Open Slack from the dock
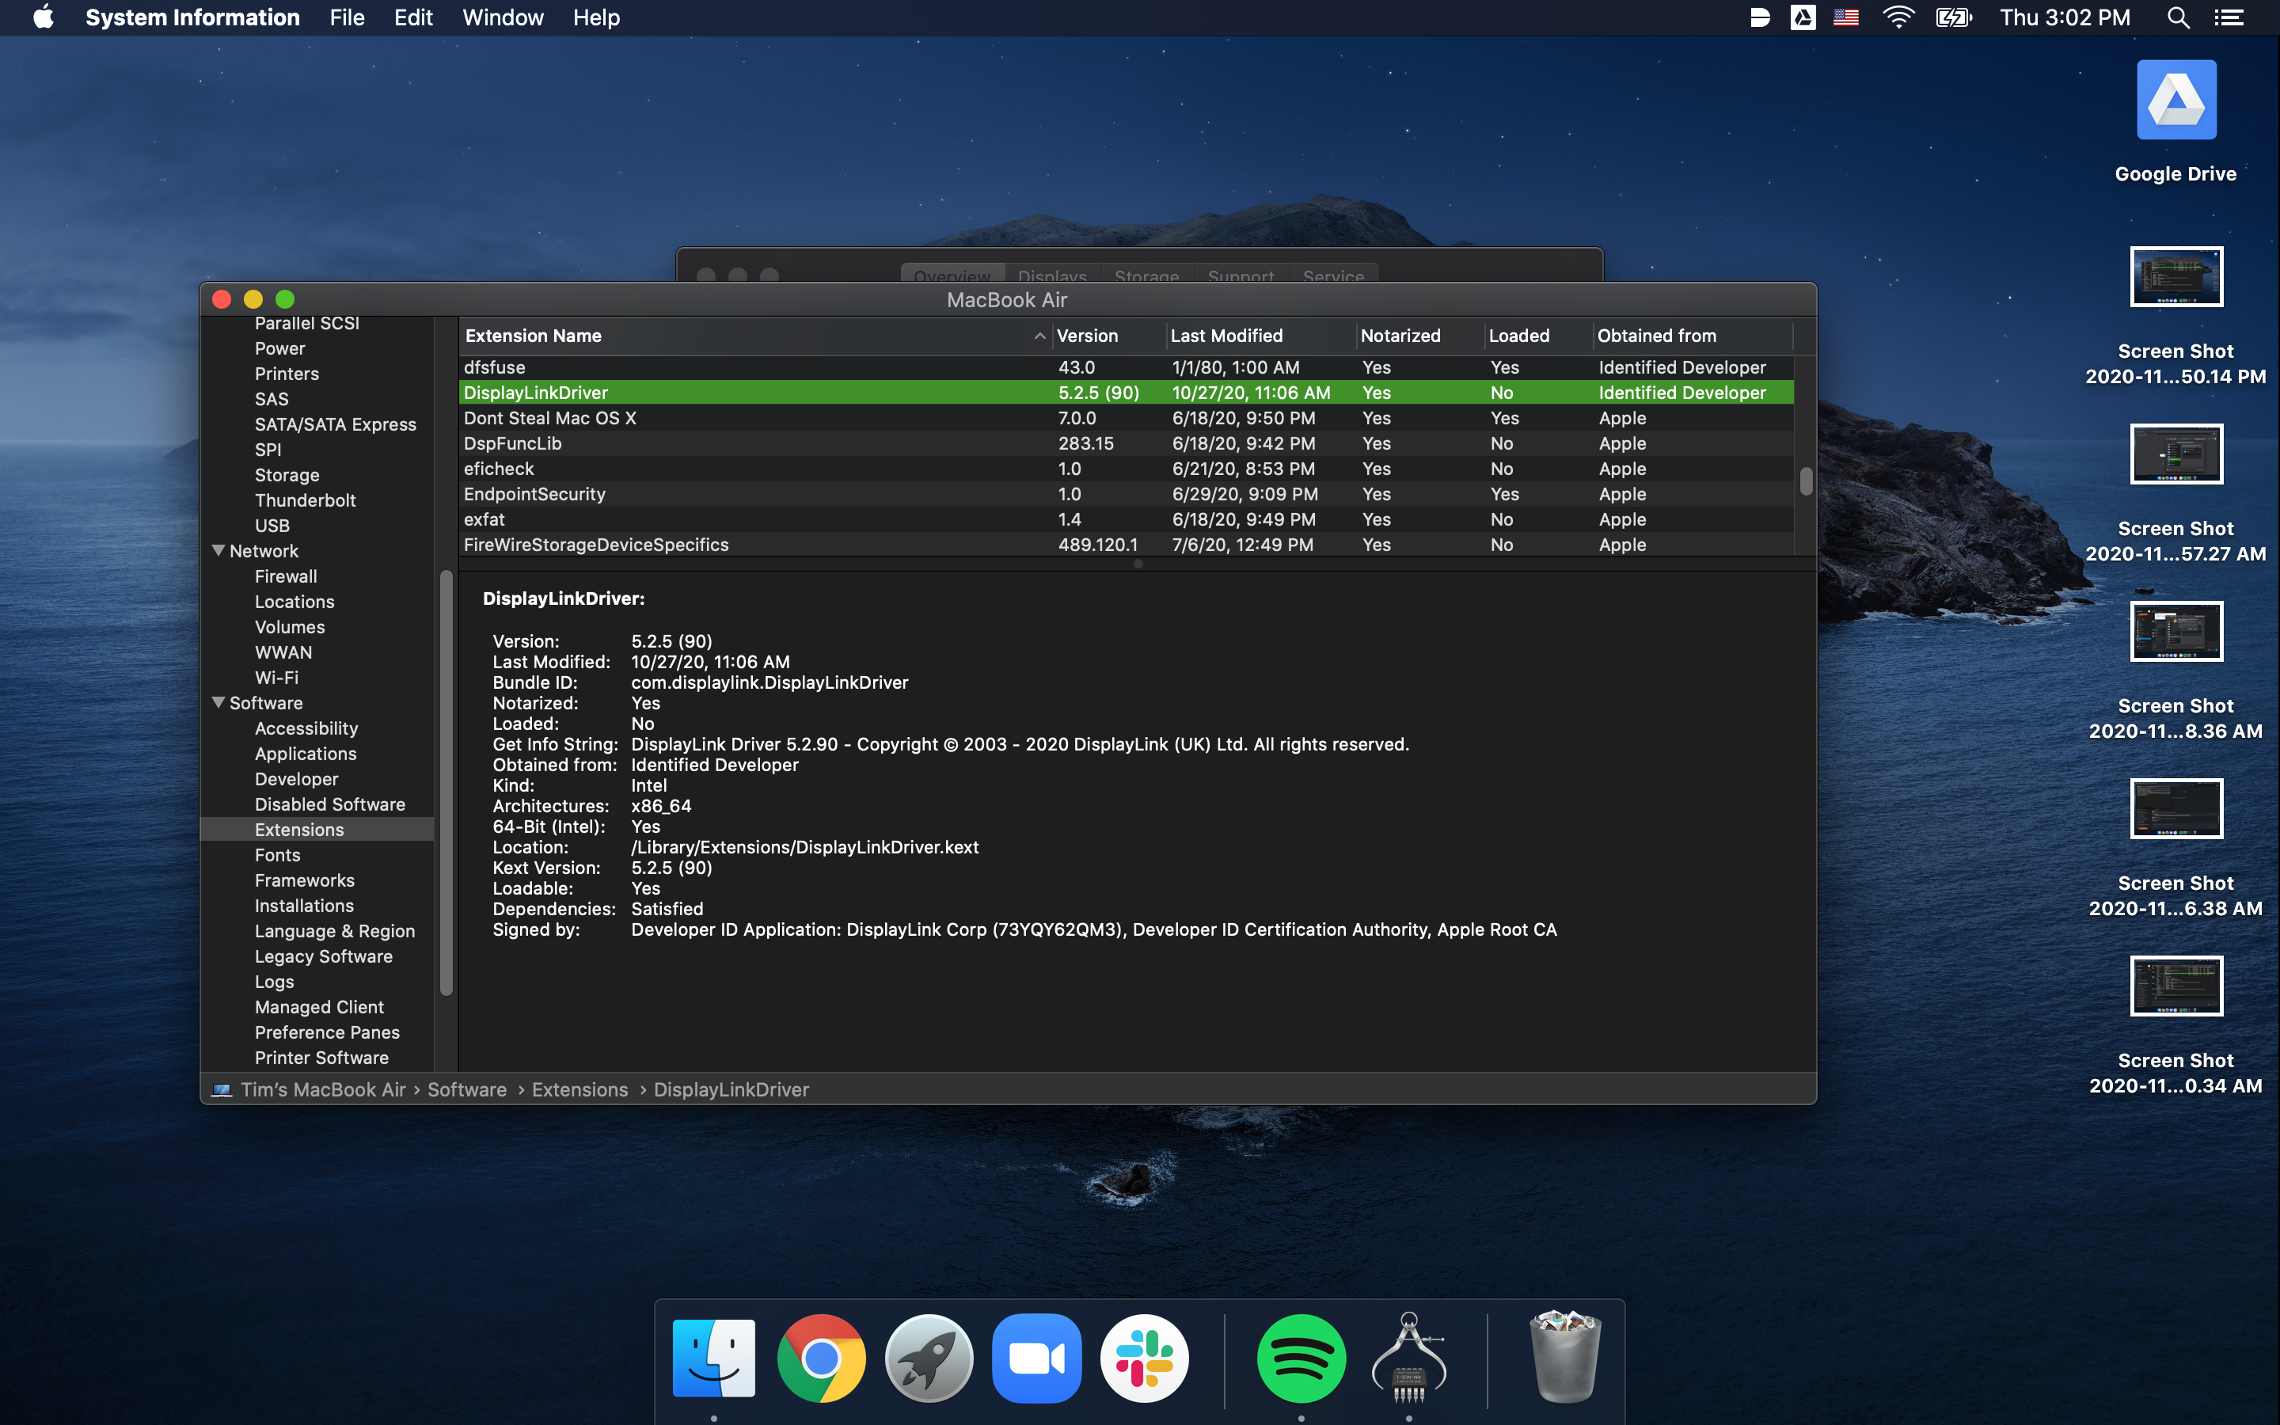Viewport: 2280px width, 1425px height. (1144, 1358)
